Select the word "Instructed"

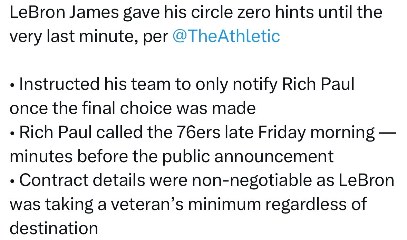[x=59, y=84]
